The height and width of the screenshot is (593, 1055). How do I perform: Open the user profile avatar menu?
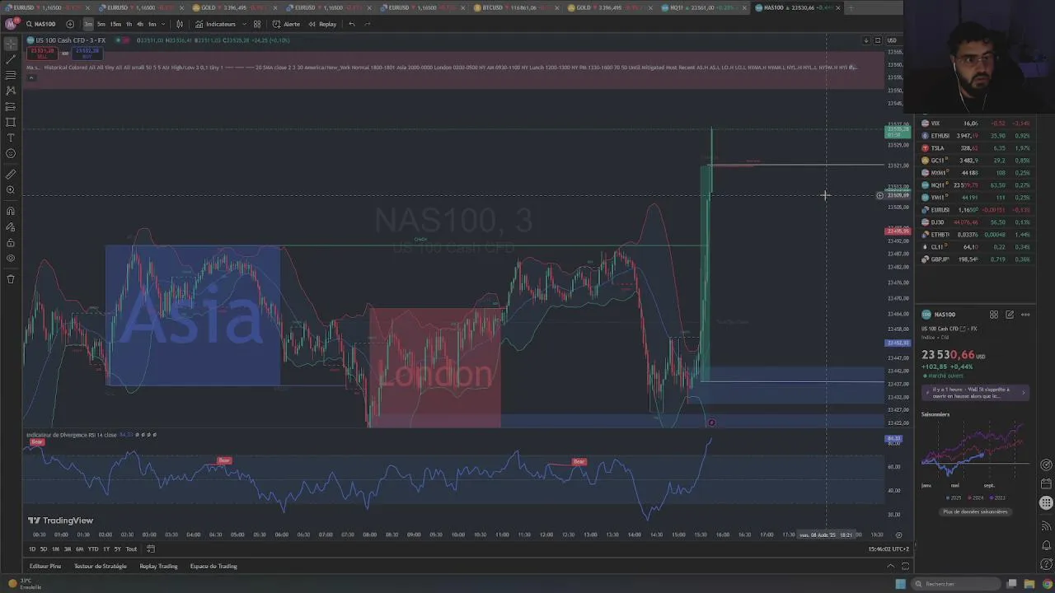pyautogui.click(x=11, y=24)
